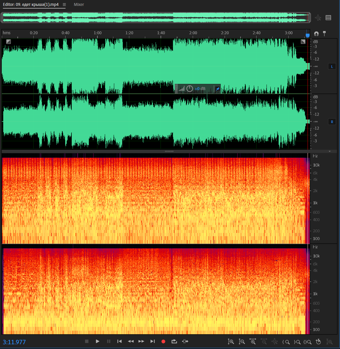340x349 pixels.
Task: Click the Skip Selection icon
Action: pyautogui.click(x=185, y=341)
